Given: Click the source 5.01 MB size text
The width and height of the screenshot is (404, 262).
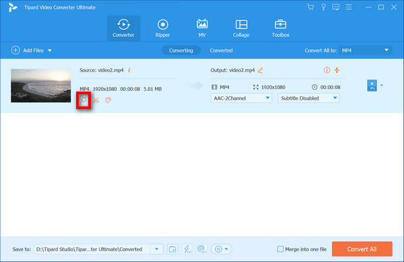Looking at the screenshot, I should coord(153,89).
